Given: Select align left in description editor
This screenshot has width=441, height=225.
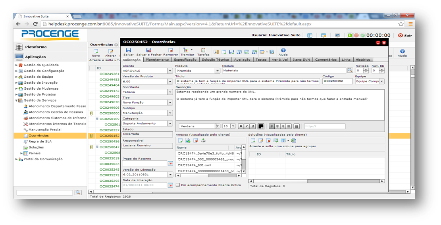Looking at the screenshot, I should pyautogui.click(x=272, y=126).
